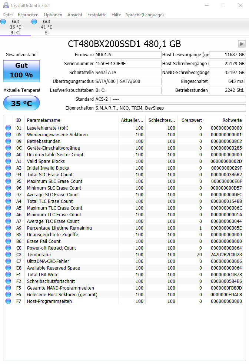Image resolution: width=249 pixels, height=364 pixels.
Task: Click the Firmware field MU01.6
Action: [128, 55]
